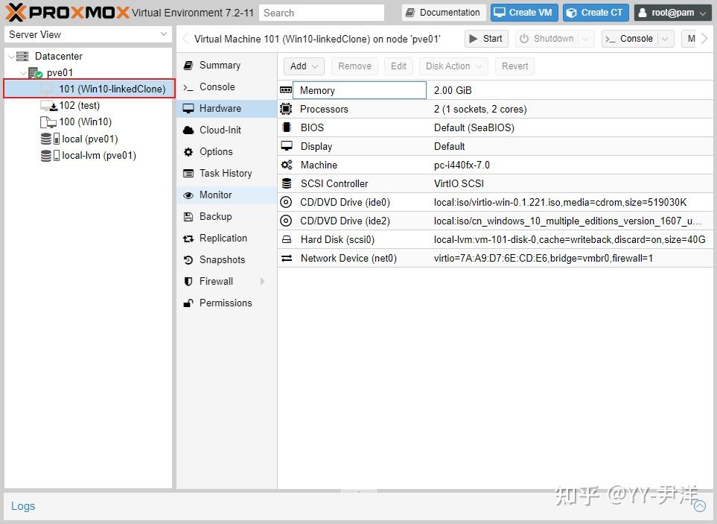
Task: Select the Memory 2.00 GiB row
Action: pyautogui.click(x=495, y=90)
